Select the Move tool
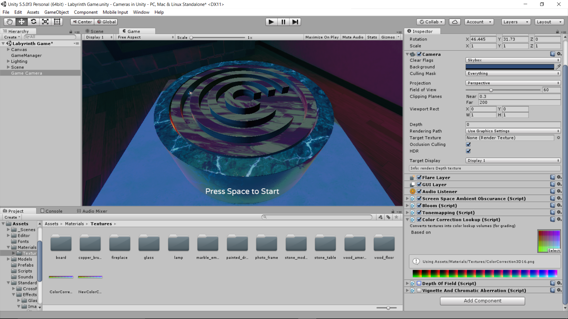The height and width of the screenshot is (319, 568). click(x=22, y=22)
